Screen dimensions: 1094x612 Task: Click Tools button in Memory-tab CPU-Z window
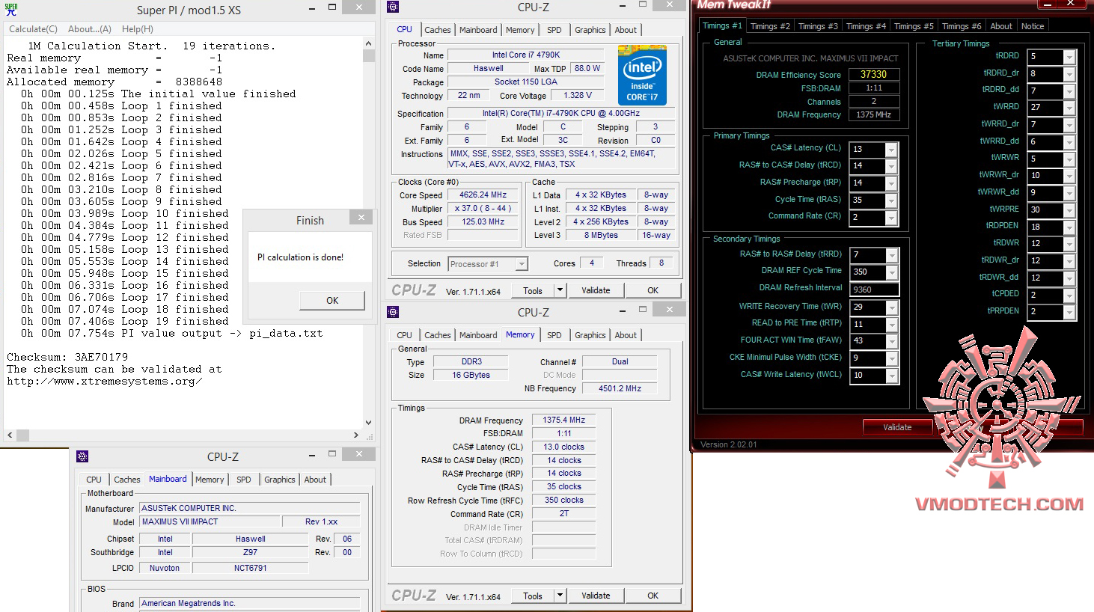(533, 596)
